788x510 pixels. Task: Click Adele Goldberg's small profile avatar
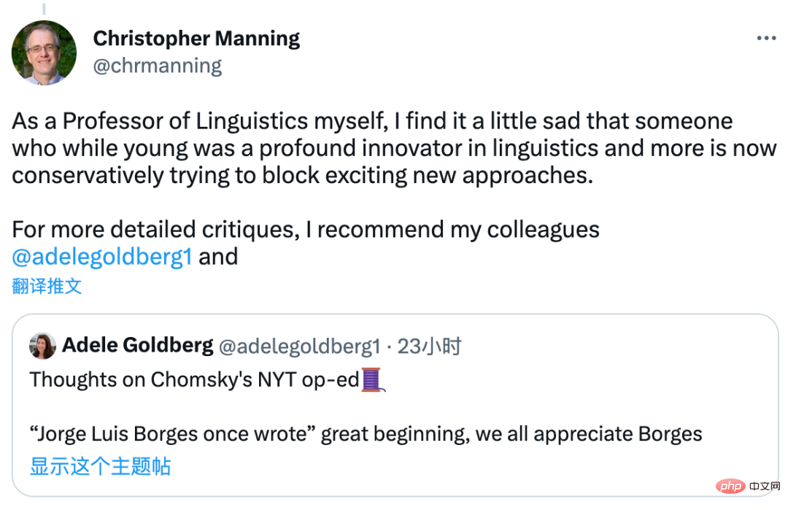point(42,346)
